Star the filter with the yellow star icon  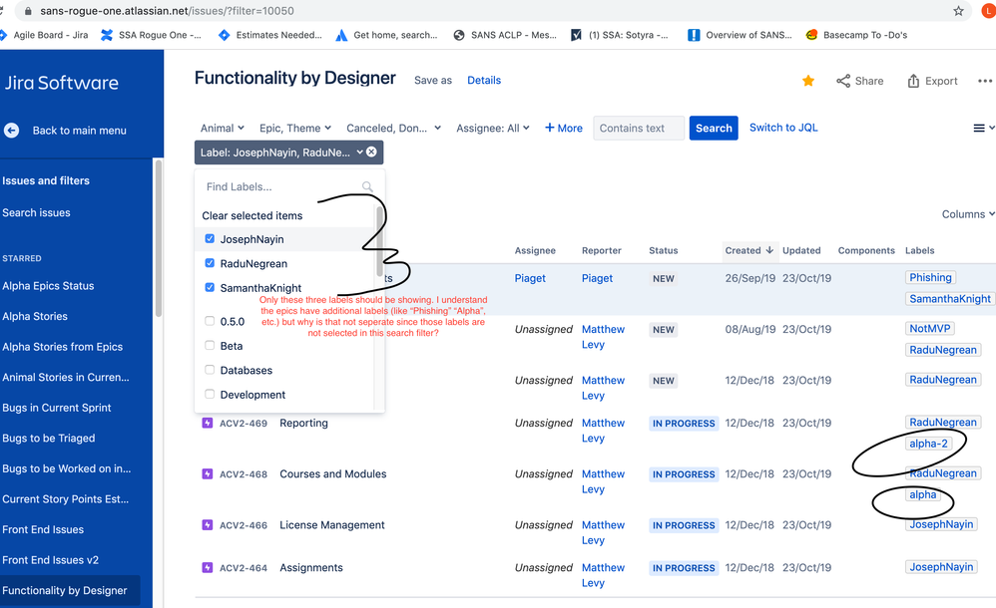coord(808,81)
